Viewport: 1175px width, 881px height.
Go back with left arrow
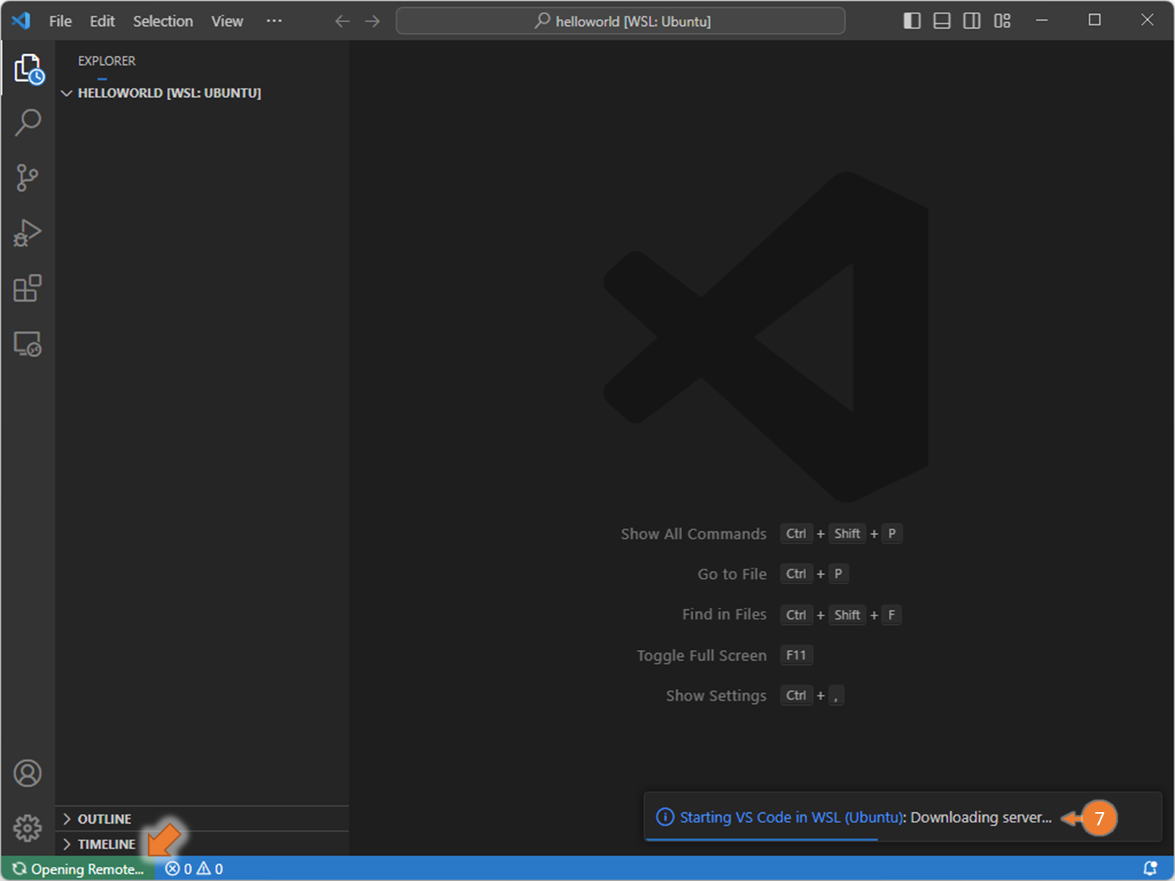(342, 21)
